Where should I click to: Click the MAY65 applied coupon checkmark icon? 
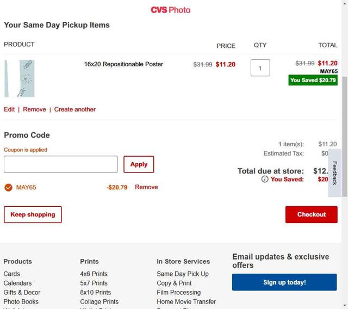(8, 187)
